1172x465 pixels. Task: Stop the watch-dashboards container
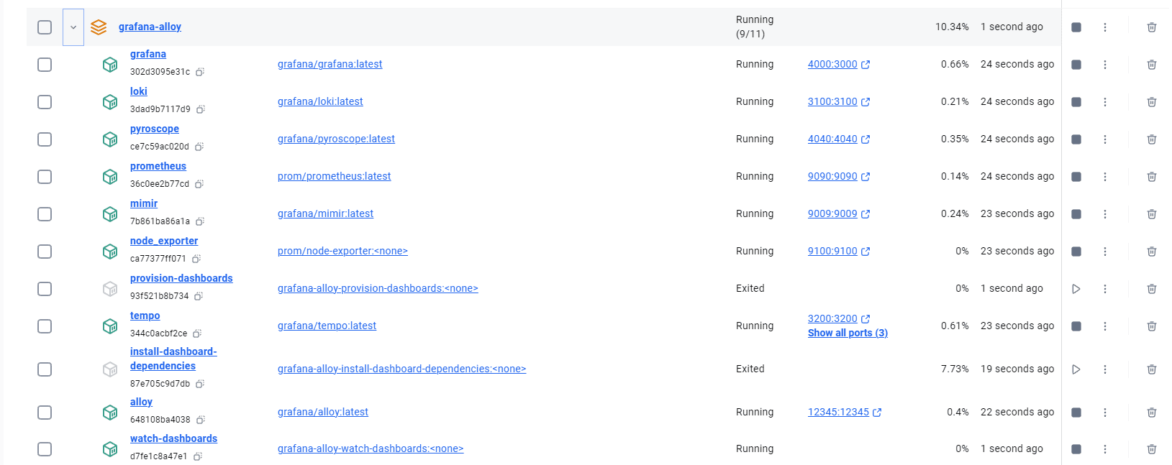click(1076, 449)
